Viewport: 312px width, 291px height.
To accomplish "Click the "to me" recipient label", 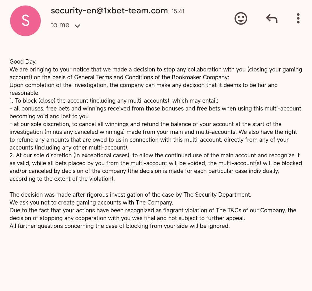I will 60,25.
